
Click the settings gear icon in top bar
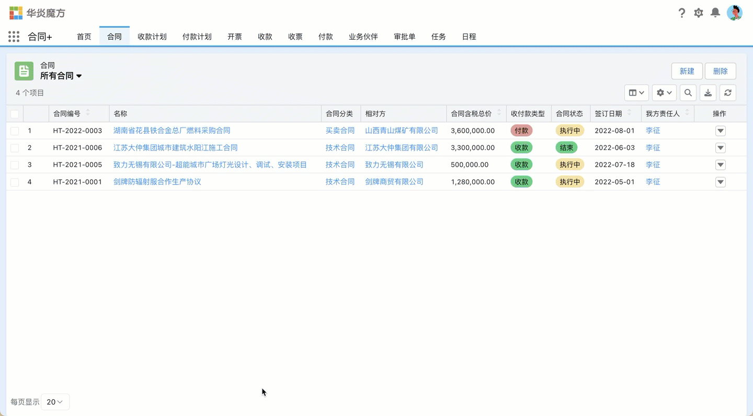point(698,13)
